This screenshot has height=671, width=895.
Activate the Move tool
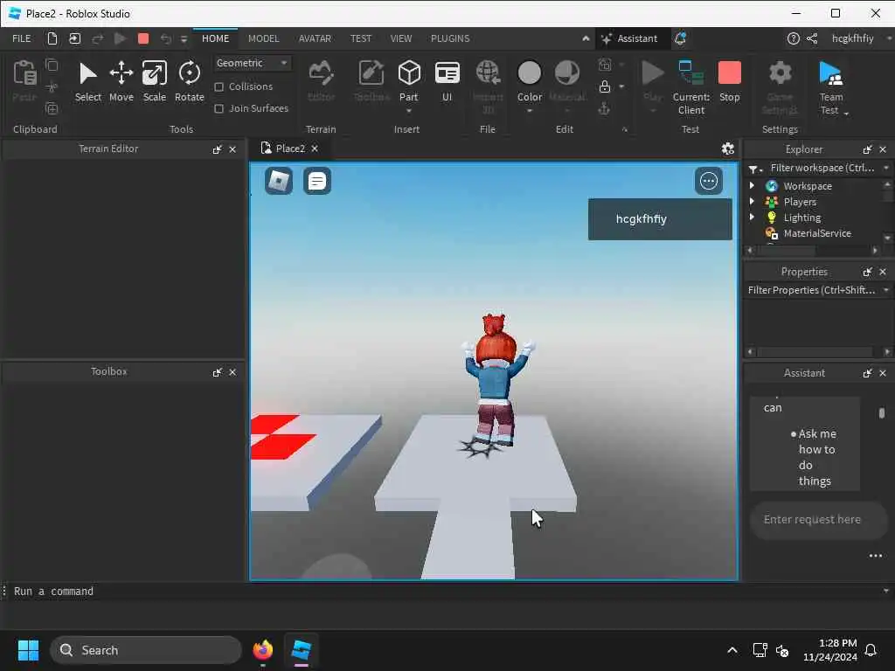pyautogui.click(x=121, y=81)
